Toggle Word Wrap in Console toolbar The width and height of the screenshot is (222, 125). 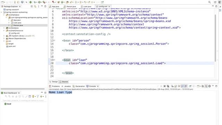point(179,86)
